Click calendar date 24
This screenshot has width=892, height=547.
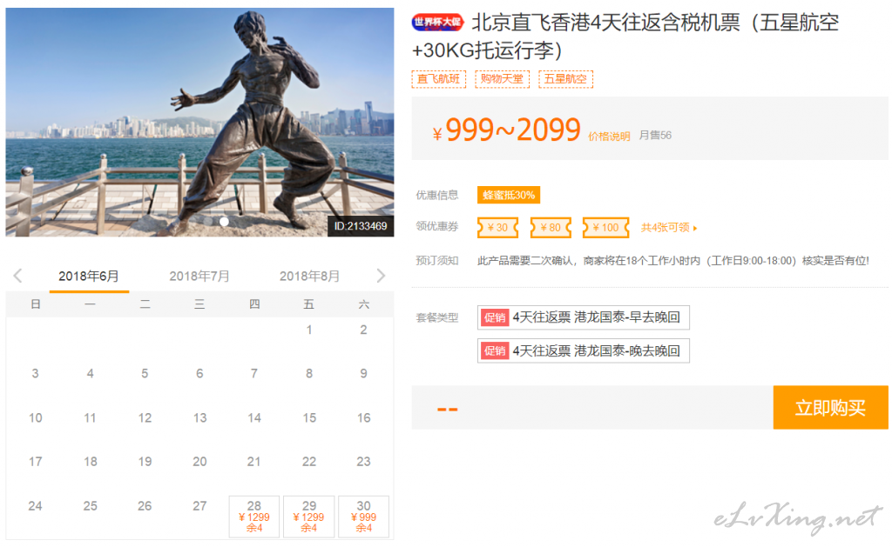[x=35, y=506]
